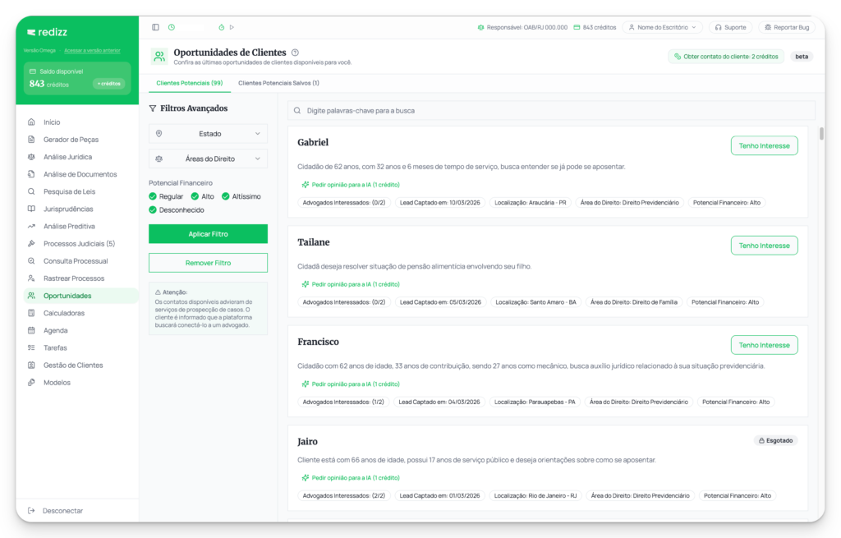Click the keyword search input field
Screen dimensions: 841x538
click(551, 110)
